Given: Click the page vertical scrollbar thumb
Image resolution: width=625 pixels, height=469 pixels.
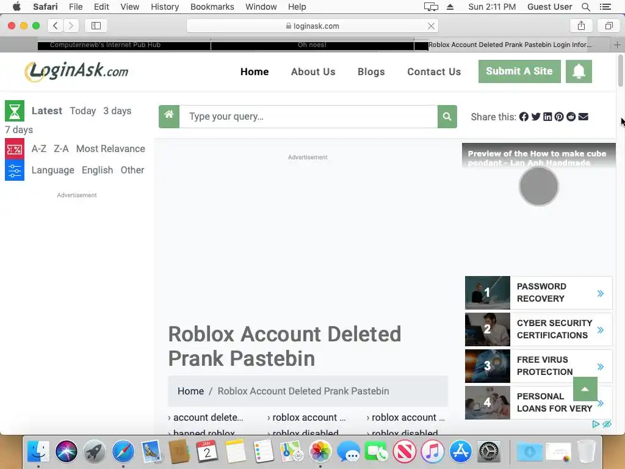Looking at the screenshot, I should (x=620, y=70).
